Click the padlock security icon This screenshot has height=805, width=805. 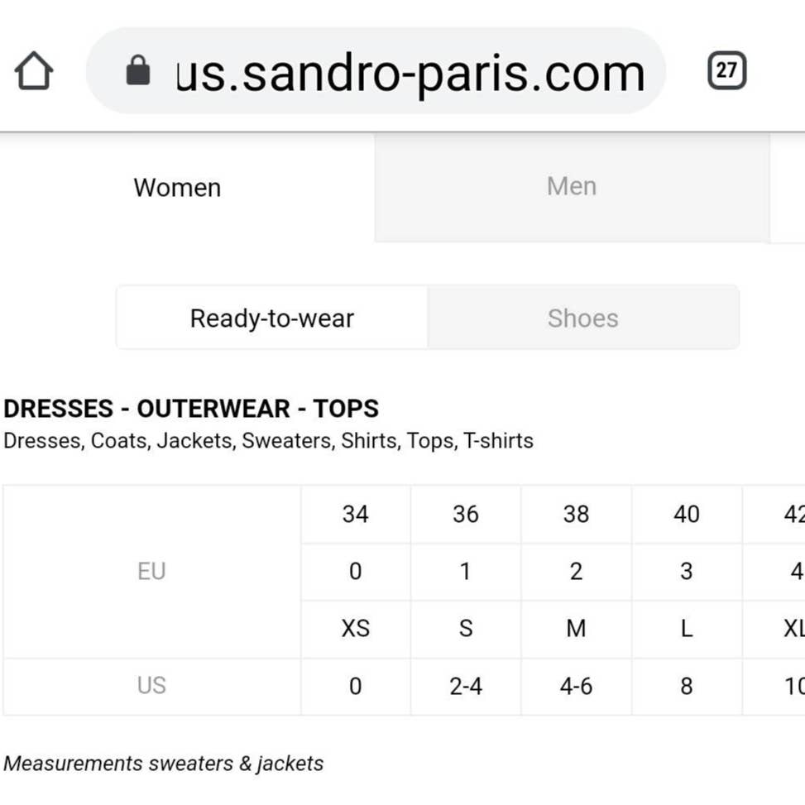138,70
